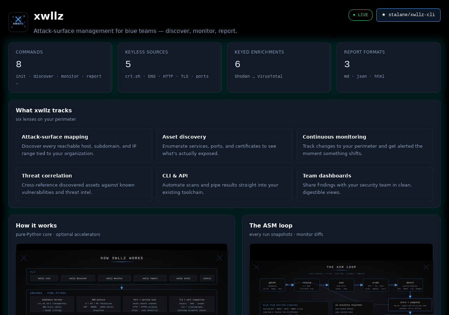
Task: Click the 'xwllz' page title
Action: pyautogui.click(x=49, y=16)
